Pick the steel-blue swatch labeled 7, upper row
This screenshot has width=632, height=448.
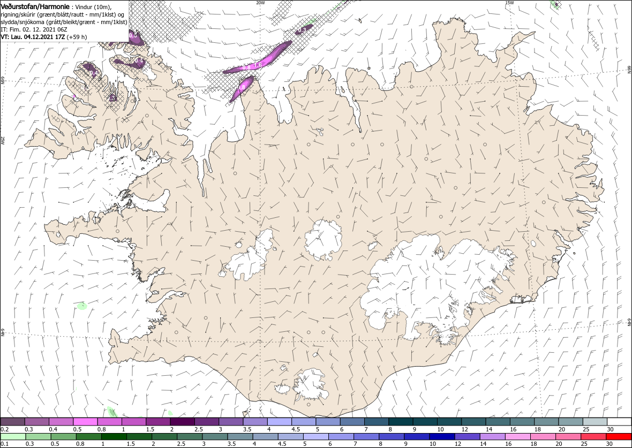coord(377,422)
